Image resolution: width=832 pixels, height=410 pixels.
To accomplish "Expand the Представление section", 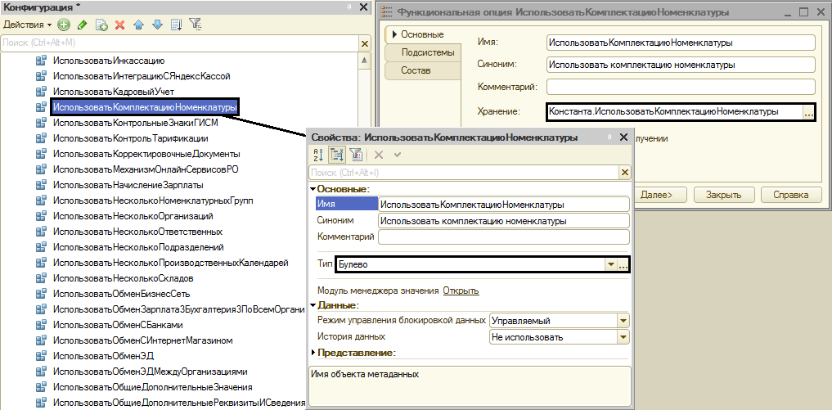I will pos(313,353).
